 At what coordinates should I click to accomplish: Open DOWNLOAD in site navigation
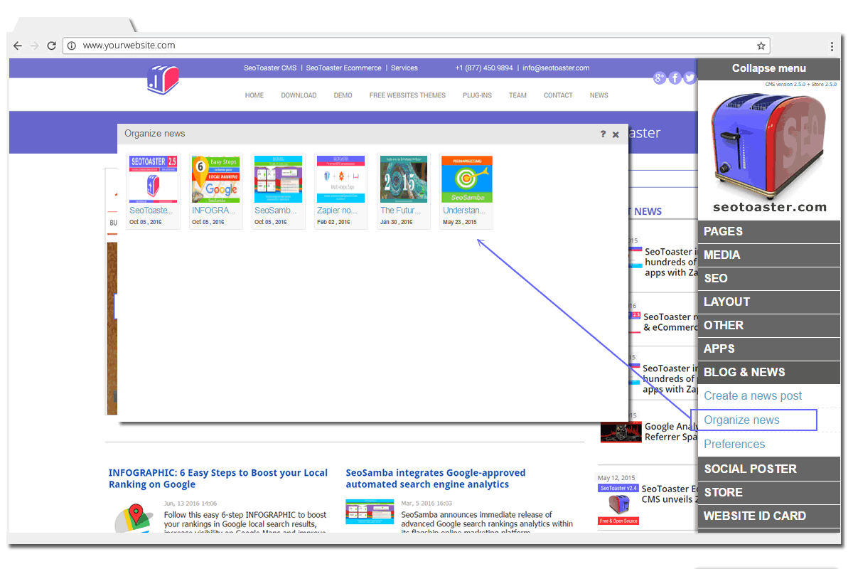click(x=299, y=95)
